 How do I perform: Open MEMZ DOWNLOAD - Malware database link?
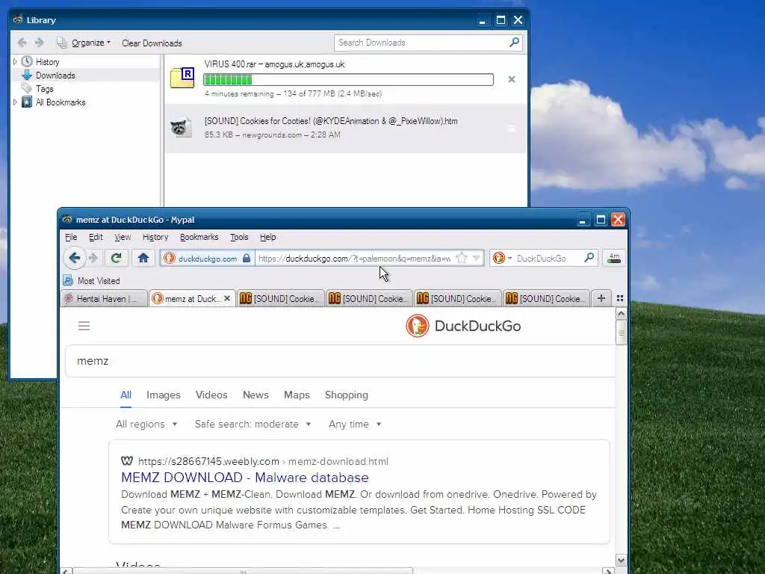click(x=245, y=478)
